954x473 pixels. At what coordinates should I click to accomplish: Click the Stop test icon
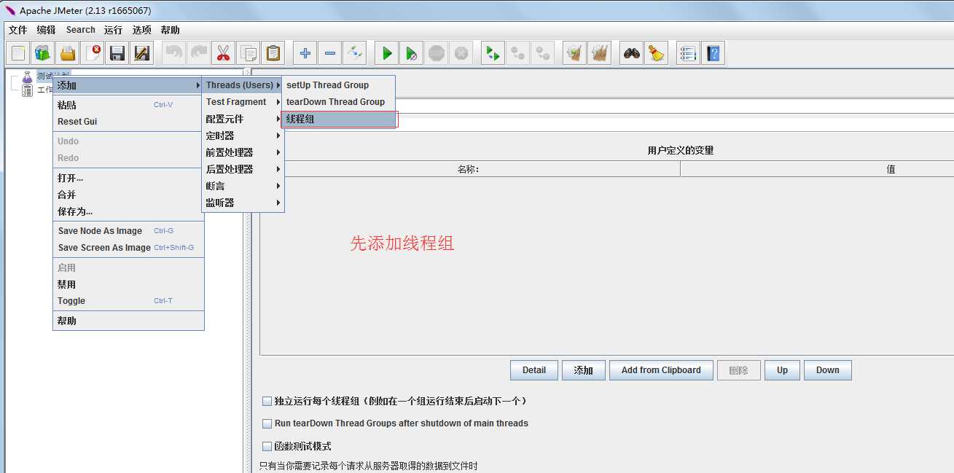click(x=437, y=53)
